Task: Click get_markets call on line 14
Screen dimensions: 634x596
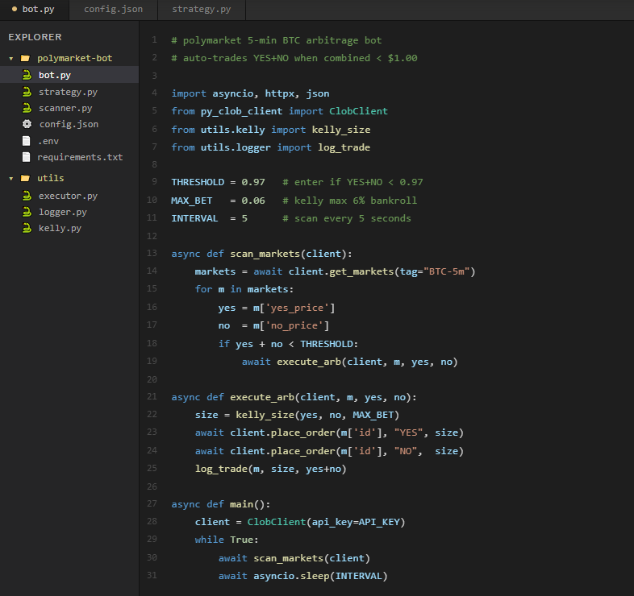Action: [x=361, y=271]
